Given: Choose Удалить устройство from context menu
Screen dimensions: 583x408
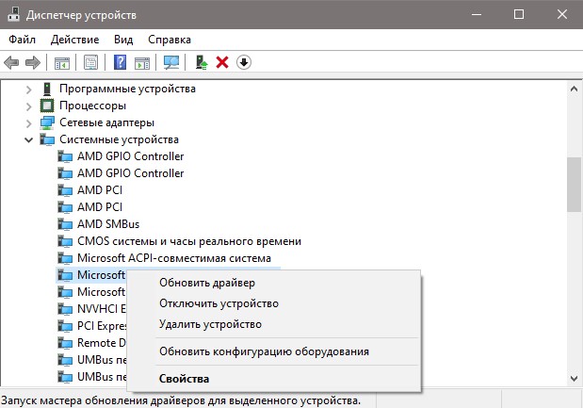Looking at the screenshot, I should coord(274,324).
